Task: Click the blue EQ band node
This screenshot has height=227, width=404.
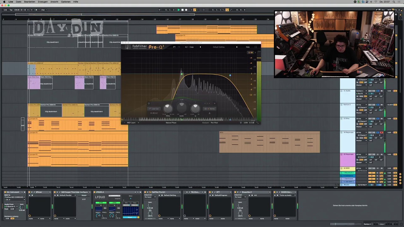Action: (x=230, y=75)
